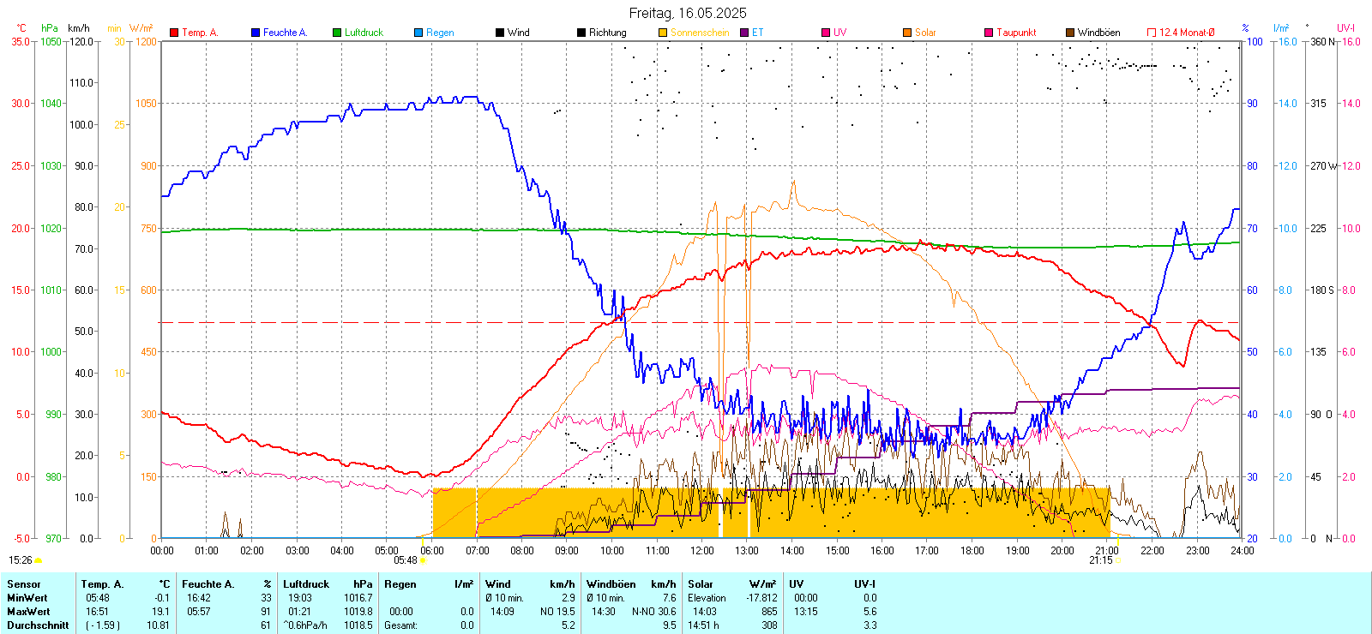Screen dimensions: 1372x634
Task: Click the red Temp. A. legend swatch
Action: pyautogui.click(x=174, y=33)
